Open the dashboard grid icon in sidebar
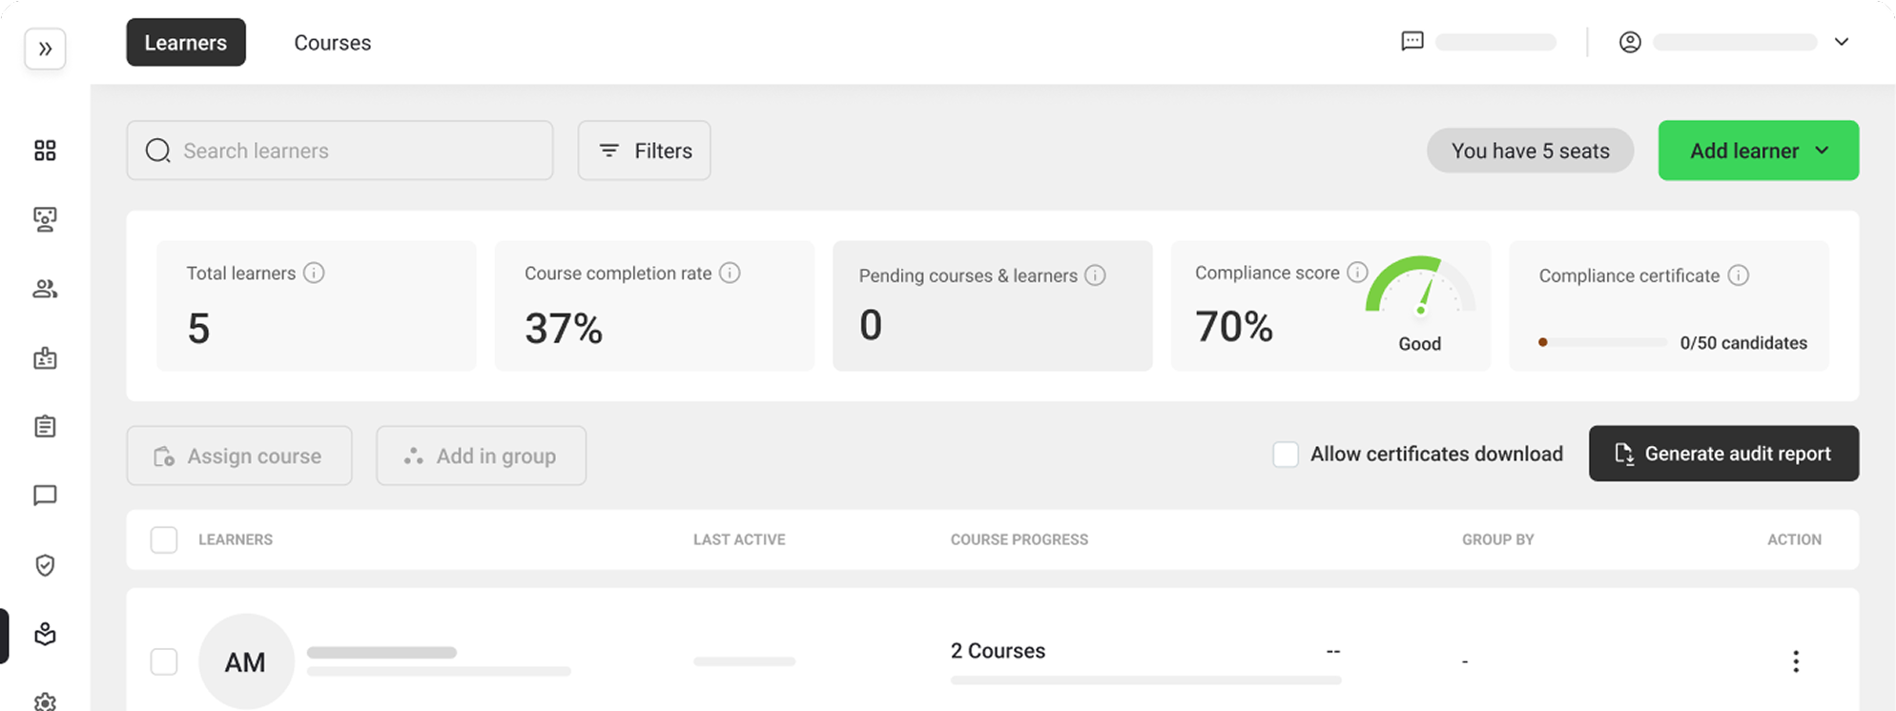The image size is (1896, 711). coord(45,151)
